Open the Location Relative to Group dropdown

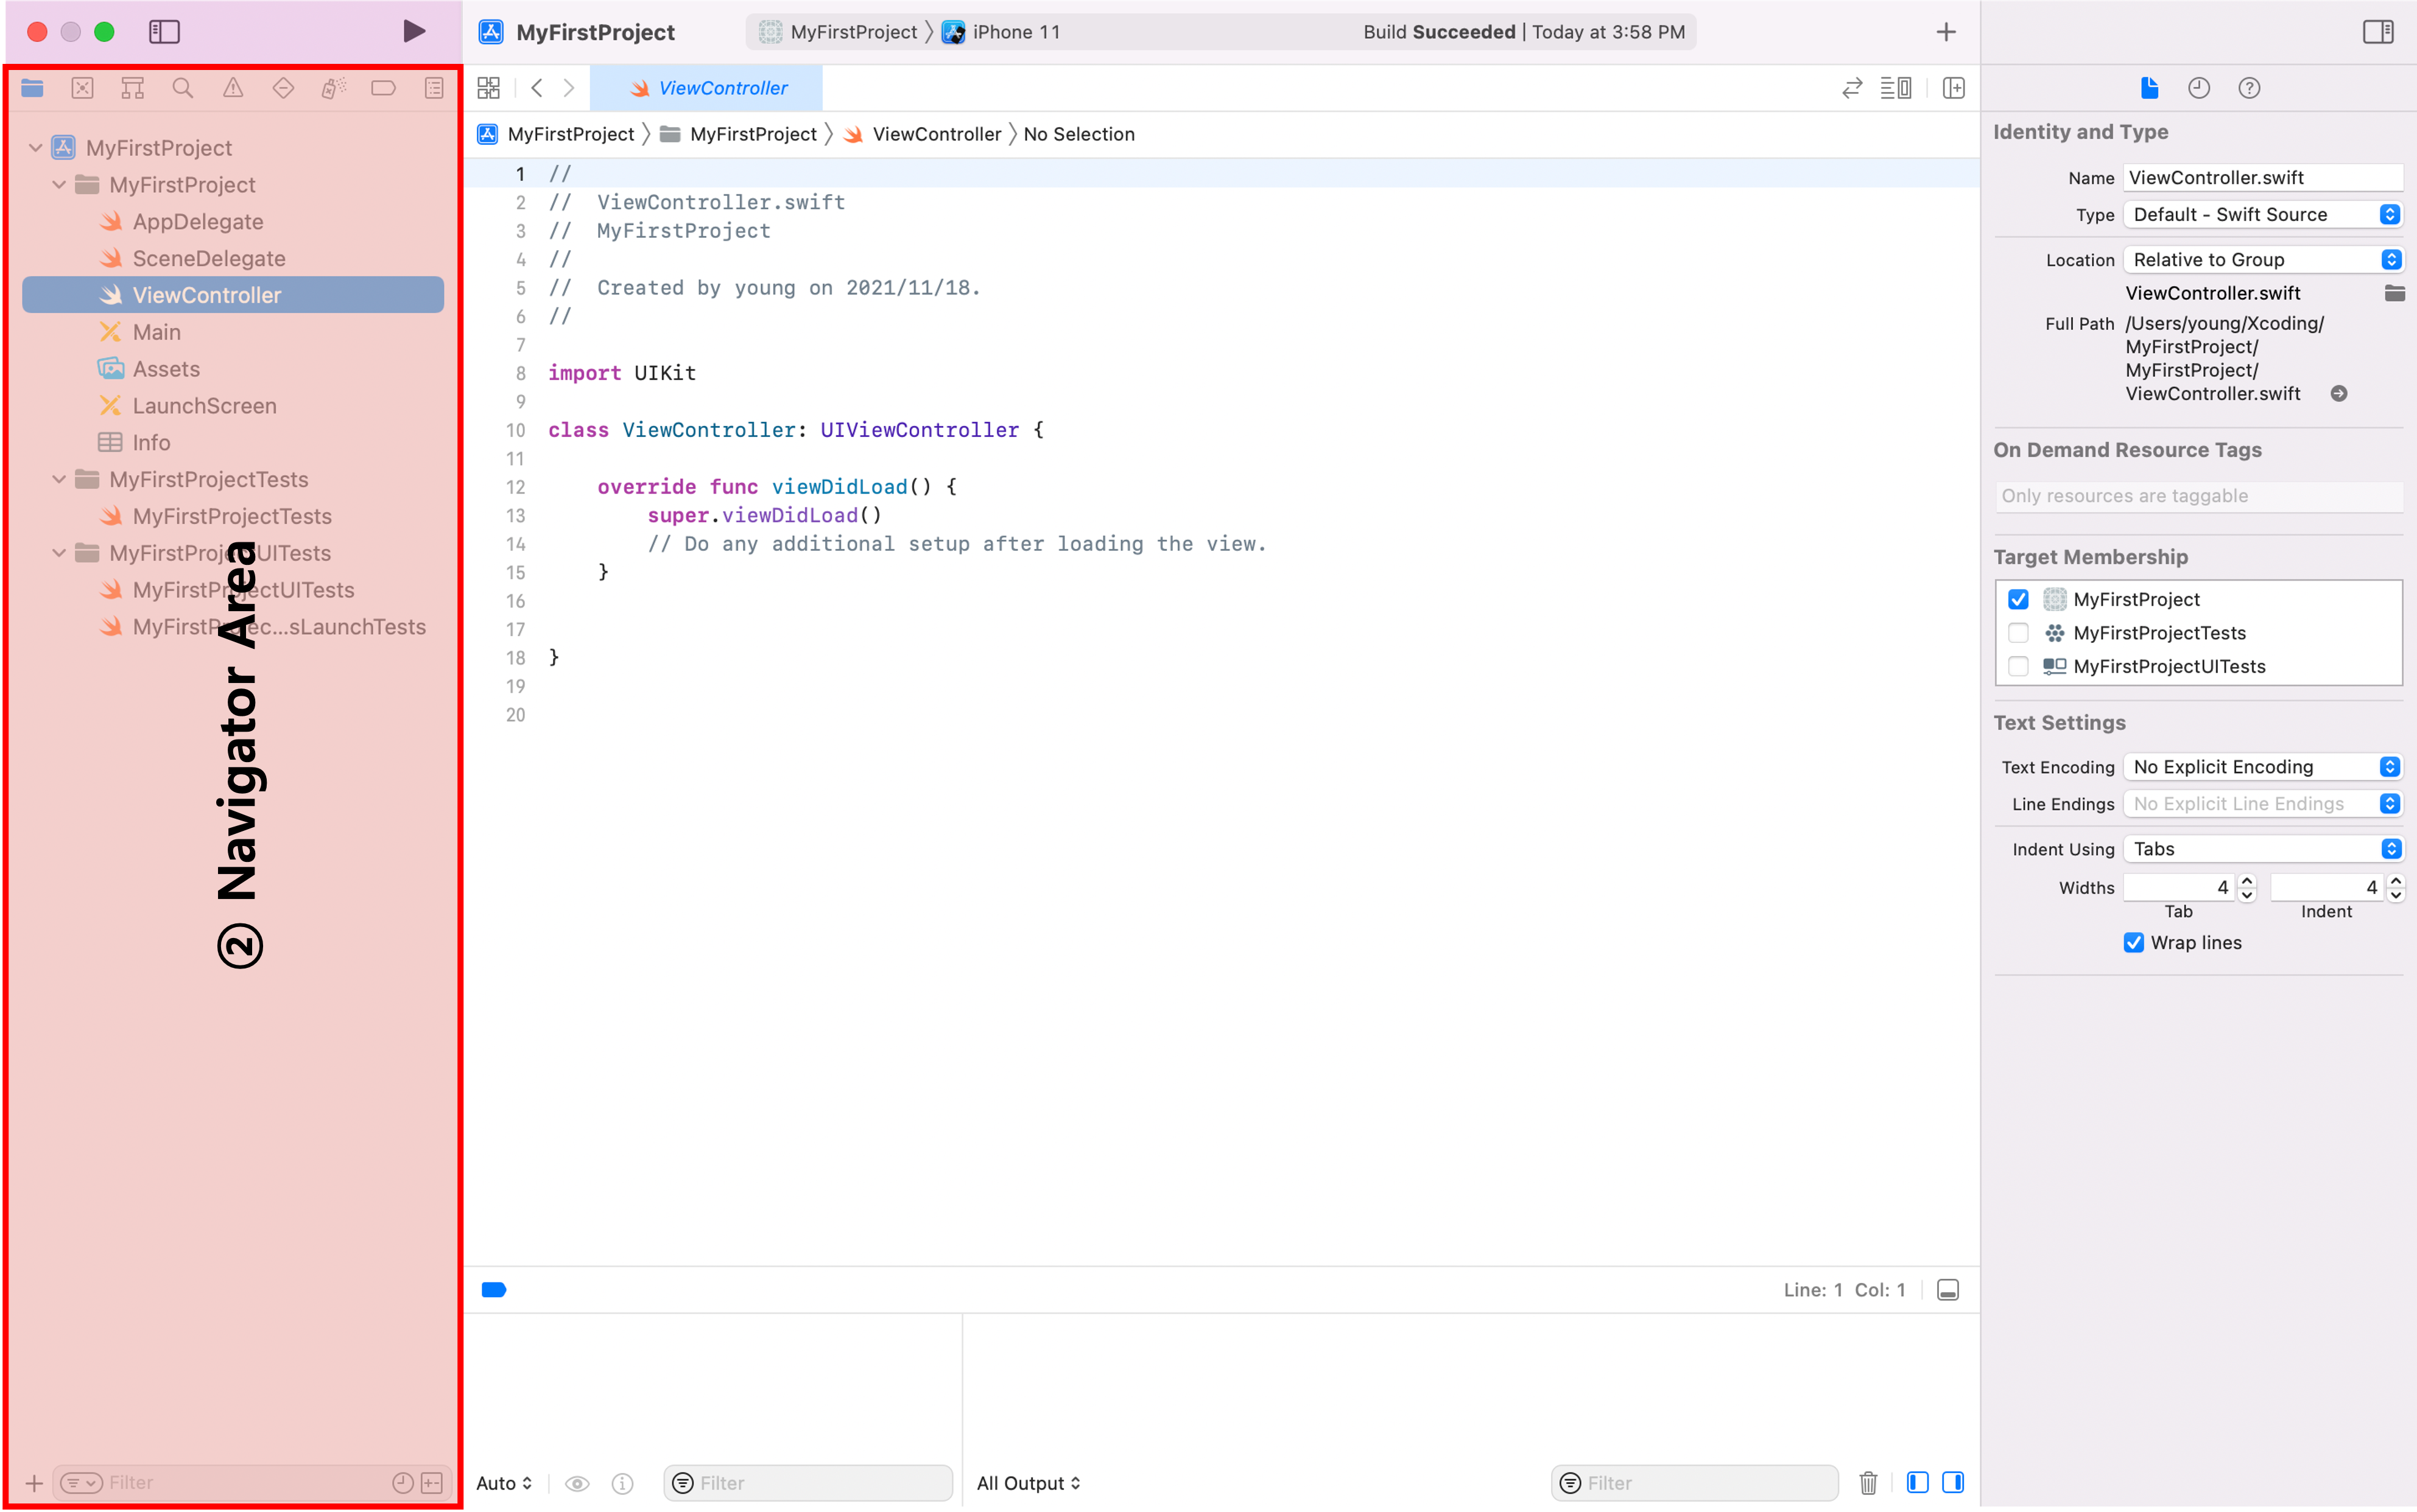coord(2263,259)
